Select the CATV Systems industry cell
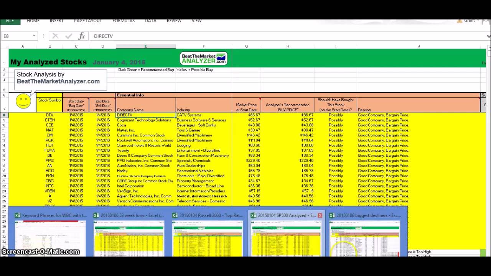Viewport: 491px width, 276px height. 204,115
